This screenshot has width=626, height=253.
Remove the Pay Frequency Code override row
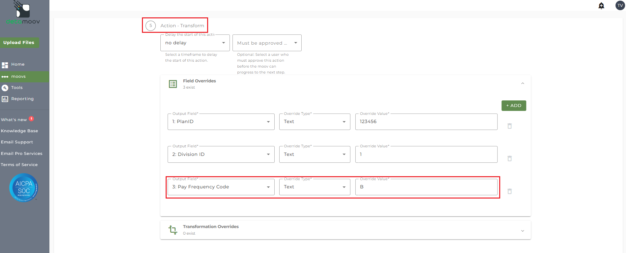[x=509, y=191]
